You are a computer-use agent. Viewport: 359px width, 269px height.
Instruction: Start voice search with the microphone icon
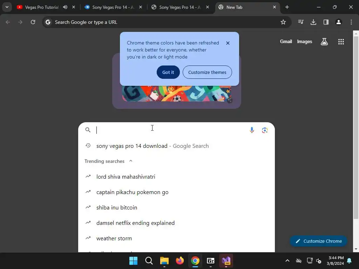click(252, 130)
